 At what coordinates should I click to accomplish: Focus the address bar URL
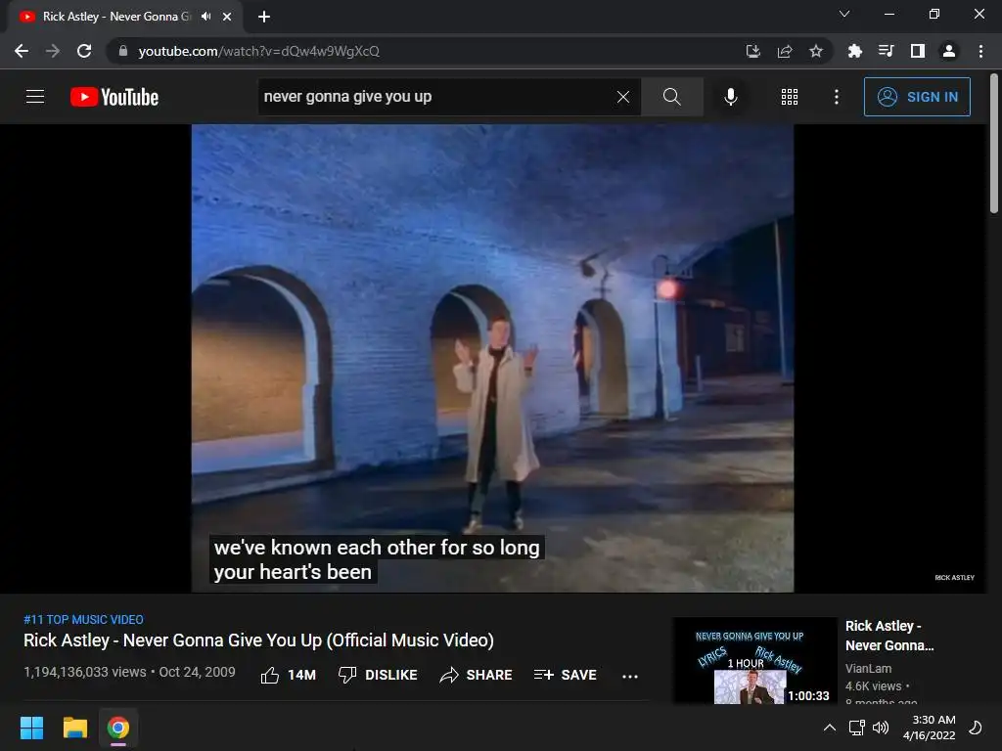tap(258, 51)
